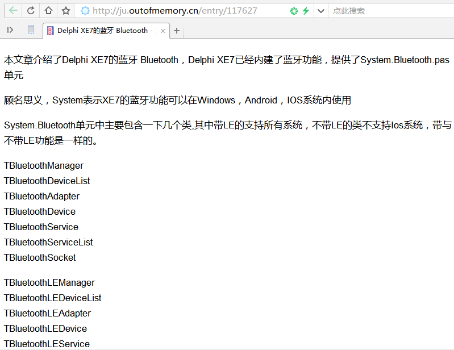Click the TBluetoothLEService line
This screenshot has width=454, height=350.
pyautogui.click(x=47, y=344)
